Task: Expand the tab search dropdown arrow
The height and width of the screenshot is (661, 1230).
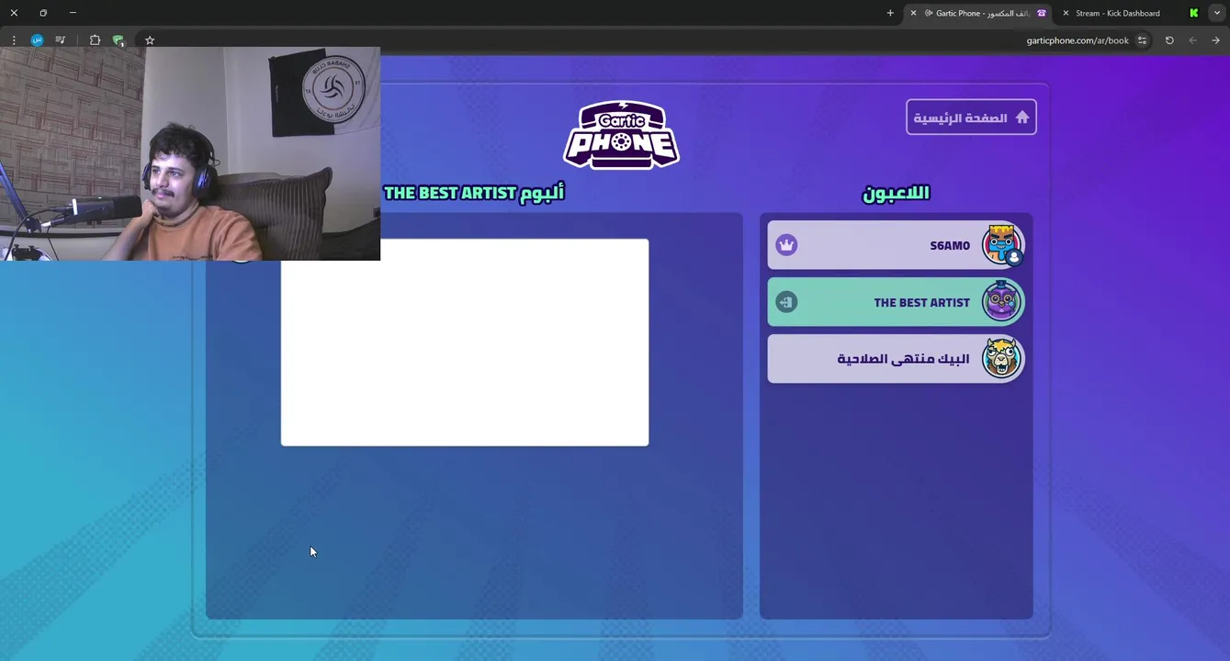Action: [1217, 13]
